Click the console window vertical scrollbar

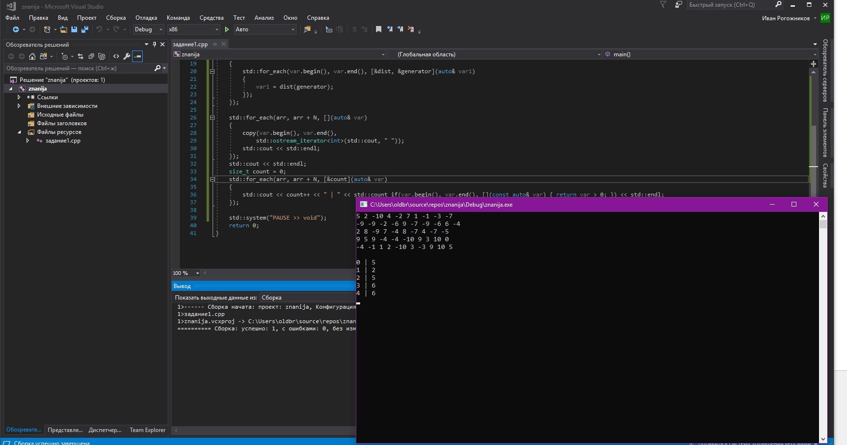point(823,327)
